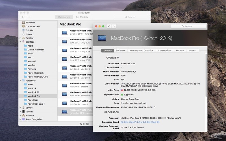Screen dimensions: 226x141
Task: Click the Model Number value A2141
Action: [123, 76]
